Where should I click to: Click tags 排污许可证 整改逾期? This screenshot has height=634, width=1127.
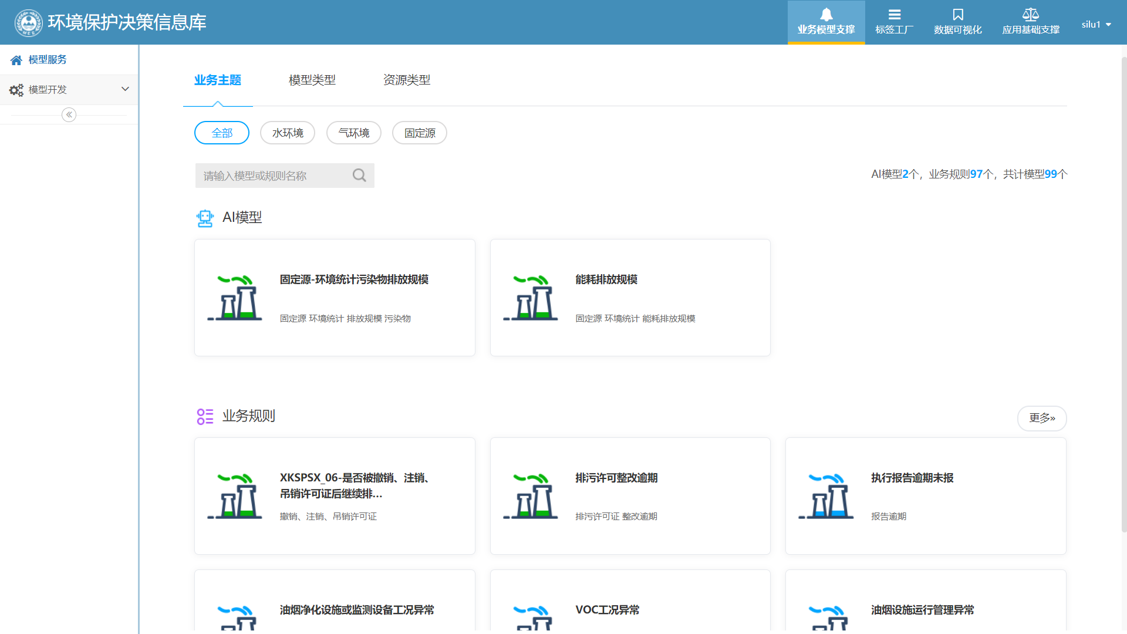(x=616, y=517)
